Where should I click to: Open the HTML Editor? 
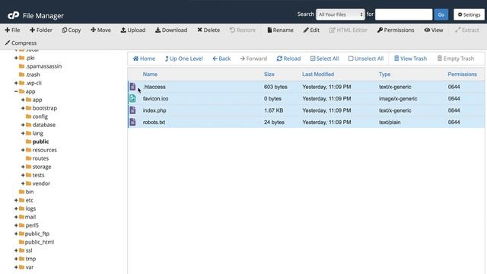click(349, 30)
